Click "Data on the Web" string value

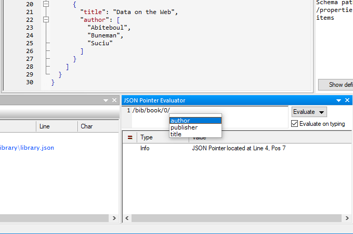[x=143, y=12]
